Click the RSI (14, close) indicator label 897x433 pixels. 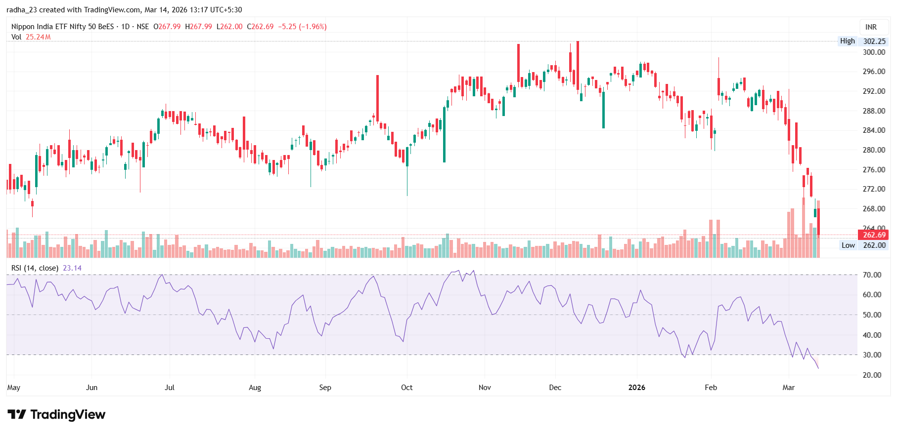pos(35,268)
